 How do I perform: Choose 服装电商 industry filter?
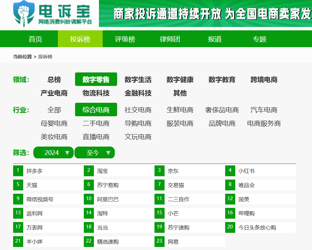click(x=180, y=123)
